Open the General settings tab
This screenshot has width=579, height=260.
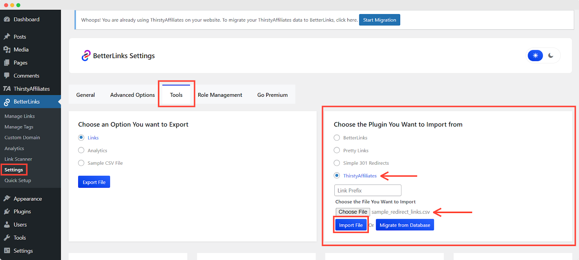[x=85, y=95]
